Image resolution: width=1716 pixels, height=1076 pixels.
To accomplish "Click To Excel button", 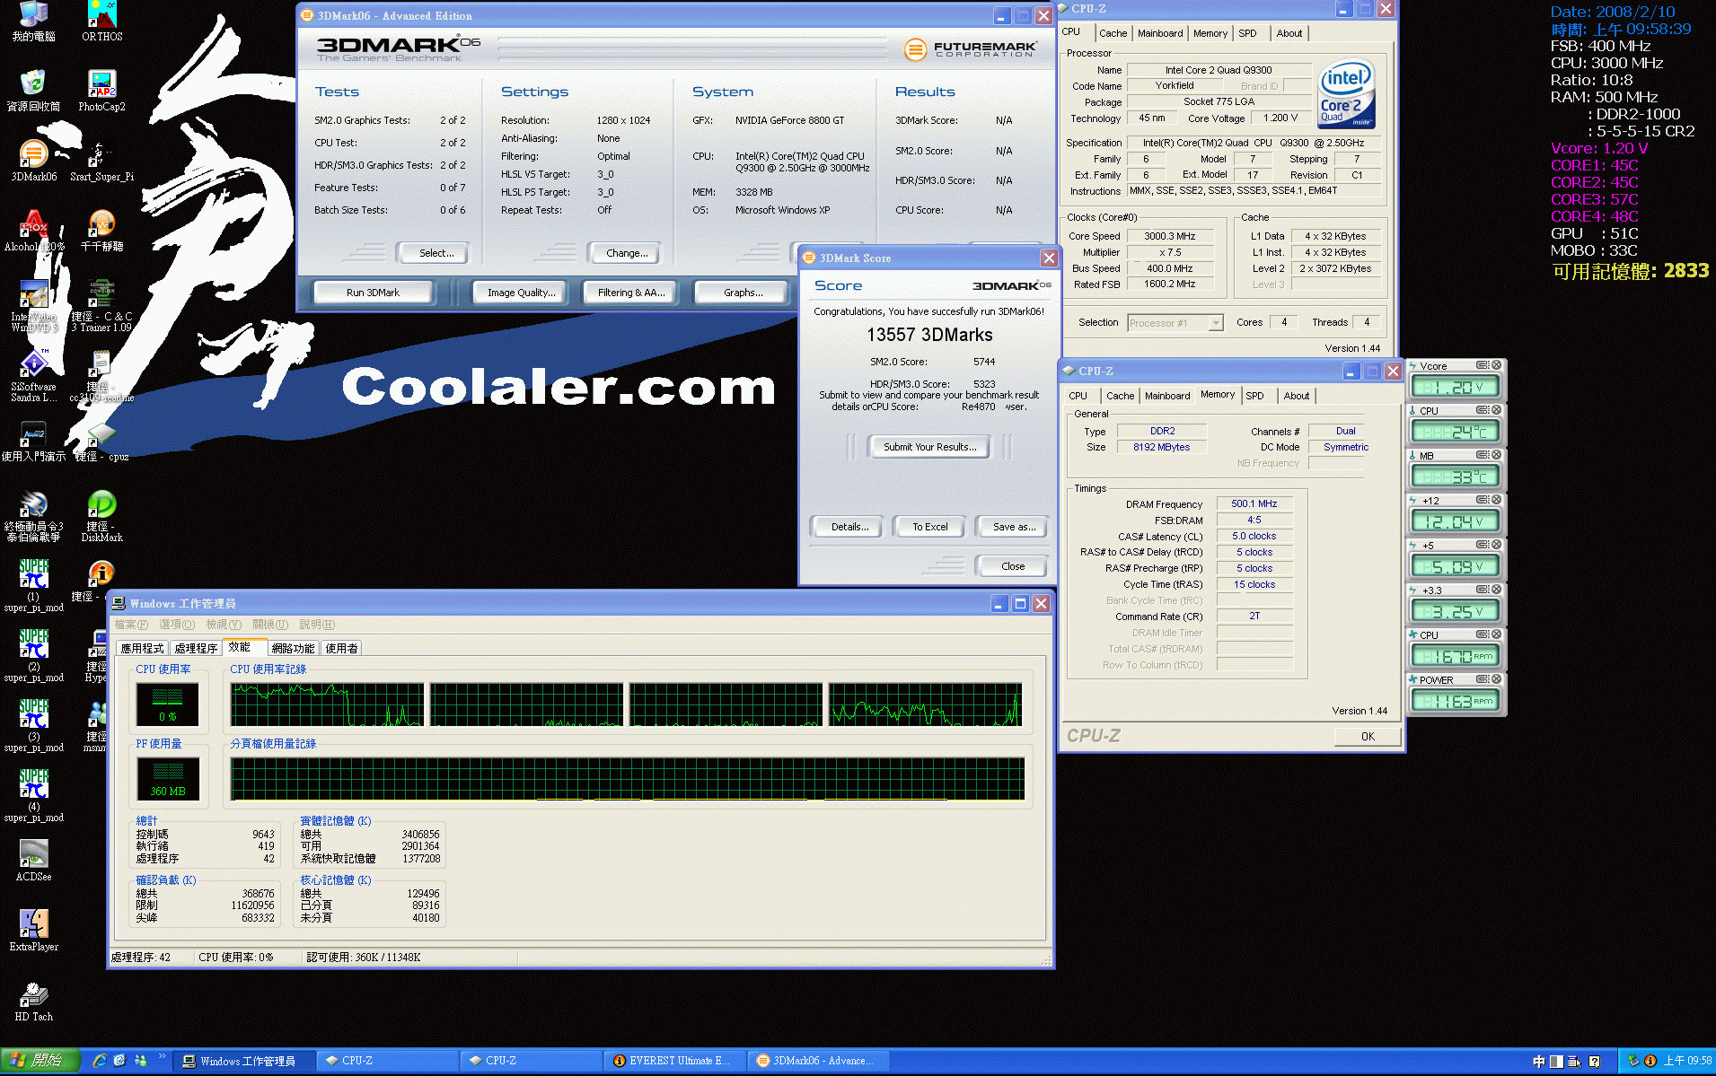I will tap(929, 527).
